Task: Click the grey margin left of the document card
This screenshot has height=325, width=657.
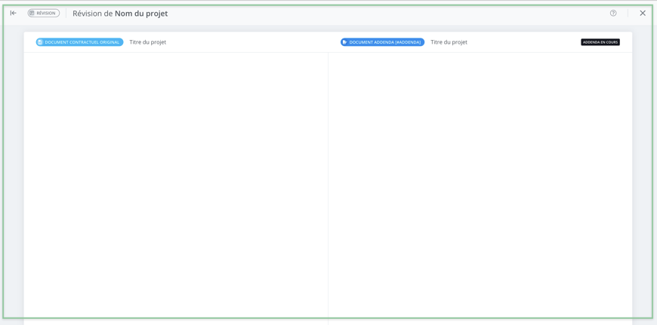Action: pyautogui.click(x=14, y=181)
